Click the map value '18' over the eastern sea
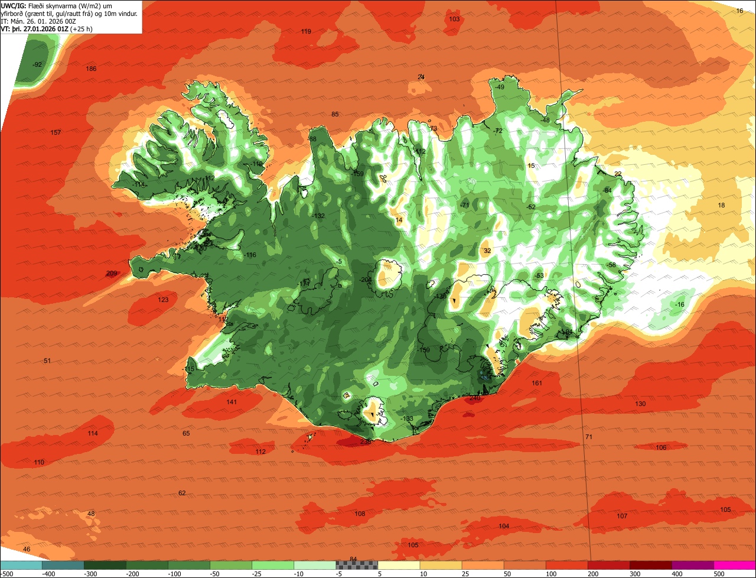756x578 pixels. (721, 206)
